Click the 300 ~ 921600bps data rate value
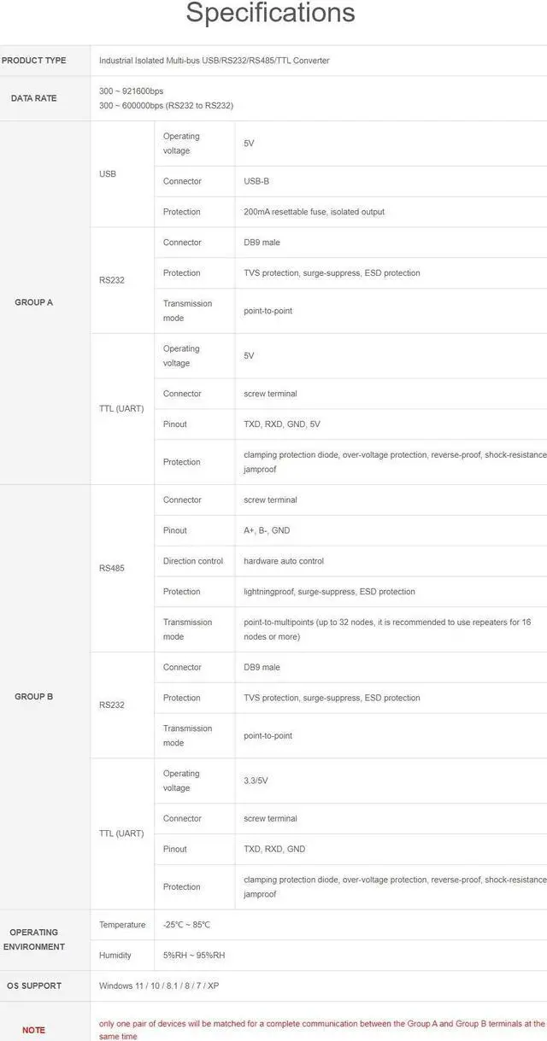The image size is (547, 1041). 131,91
